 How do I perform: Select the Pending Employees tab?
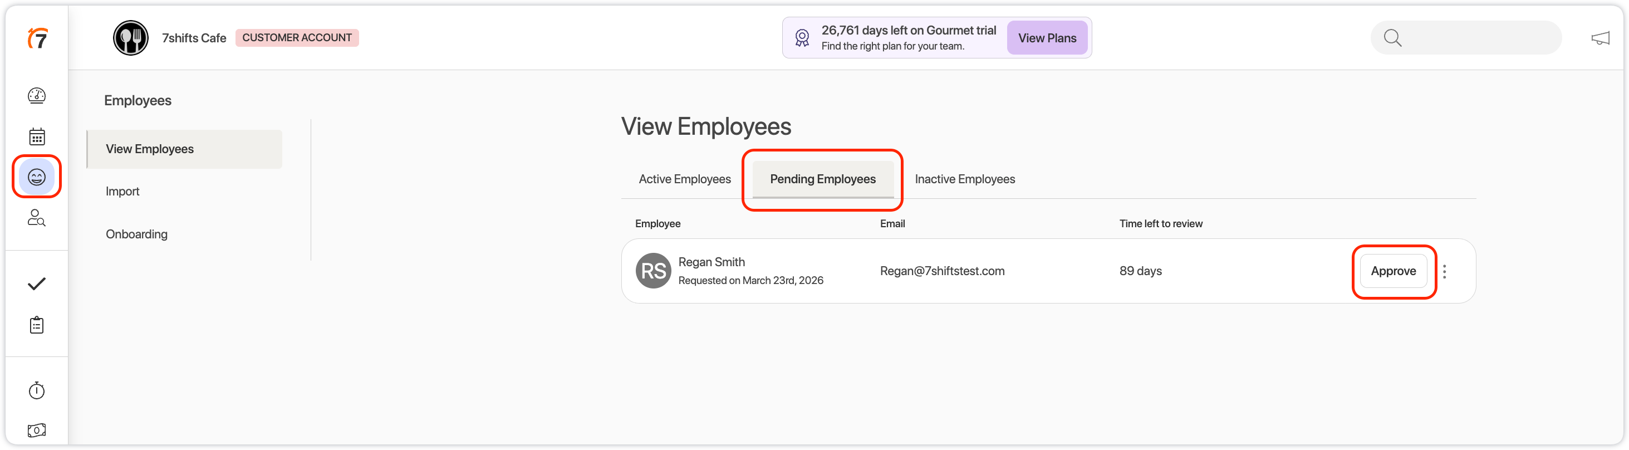coord(822,179)
